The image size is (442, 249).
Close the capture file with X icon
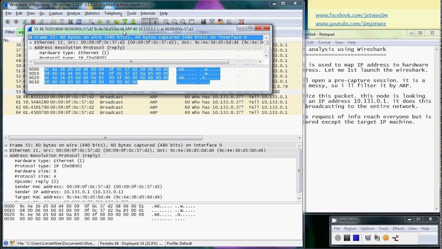tap(70, 21)
